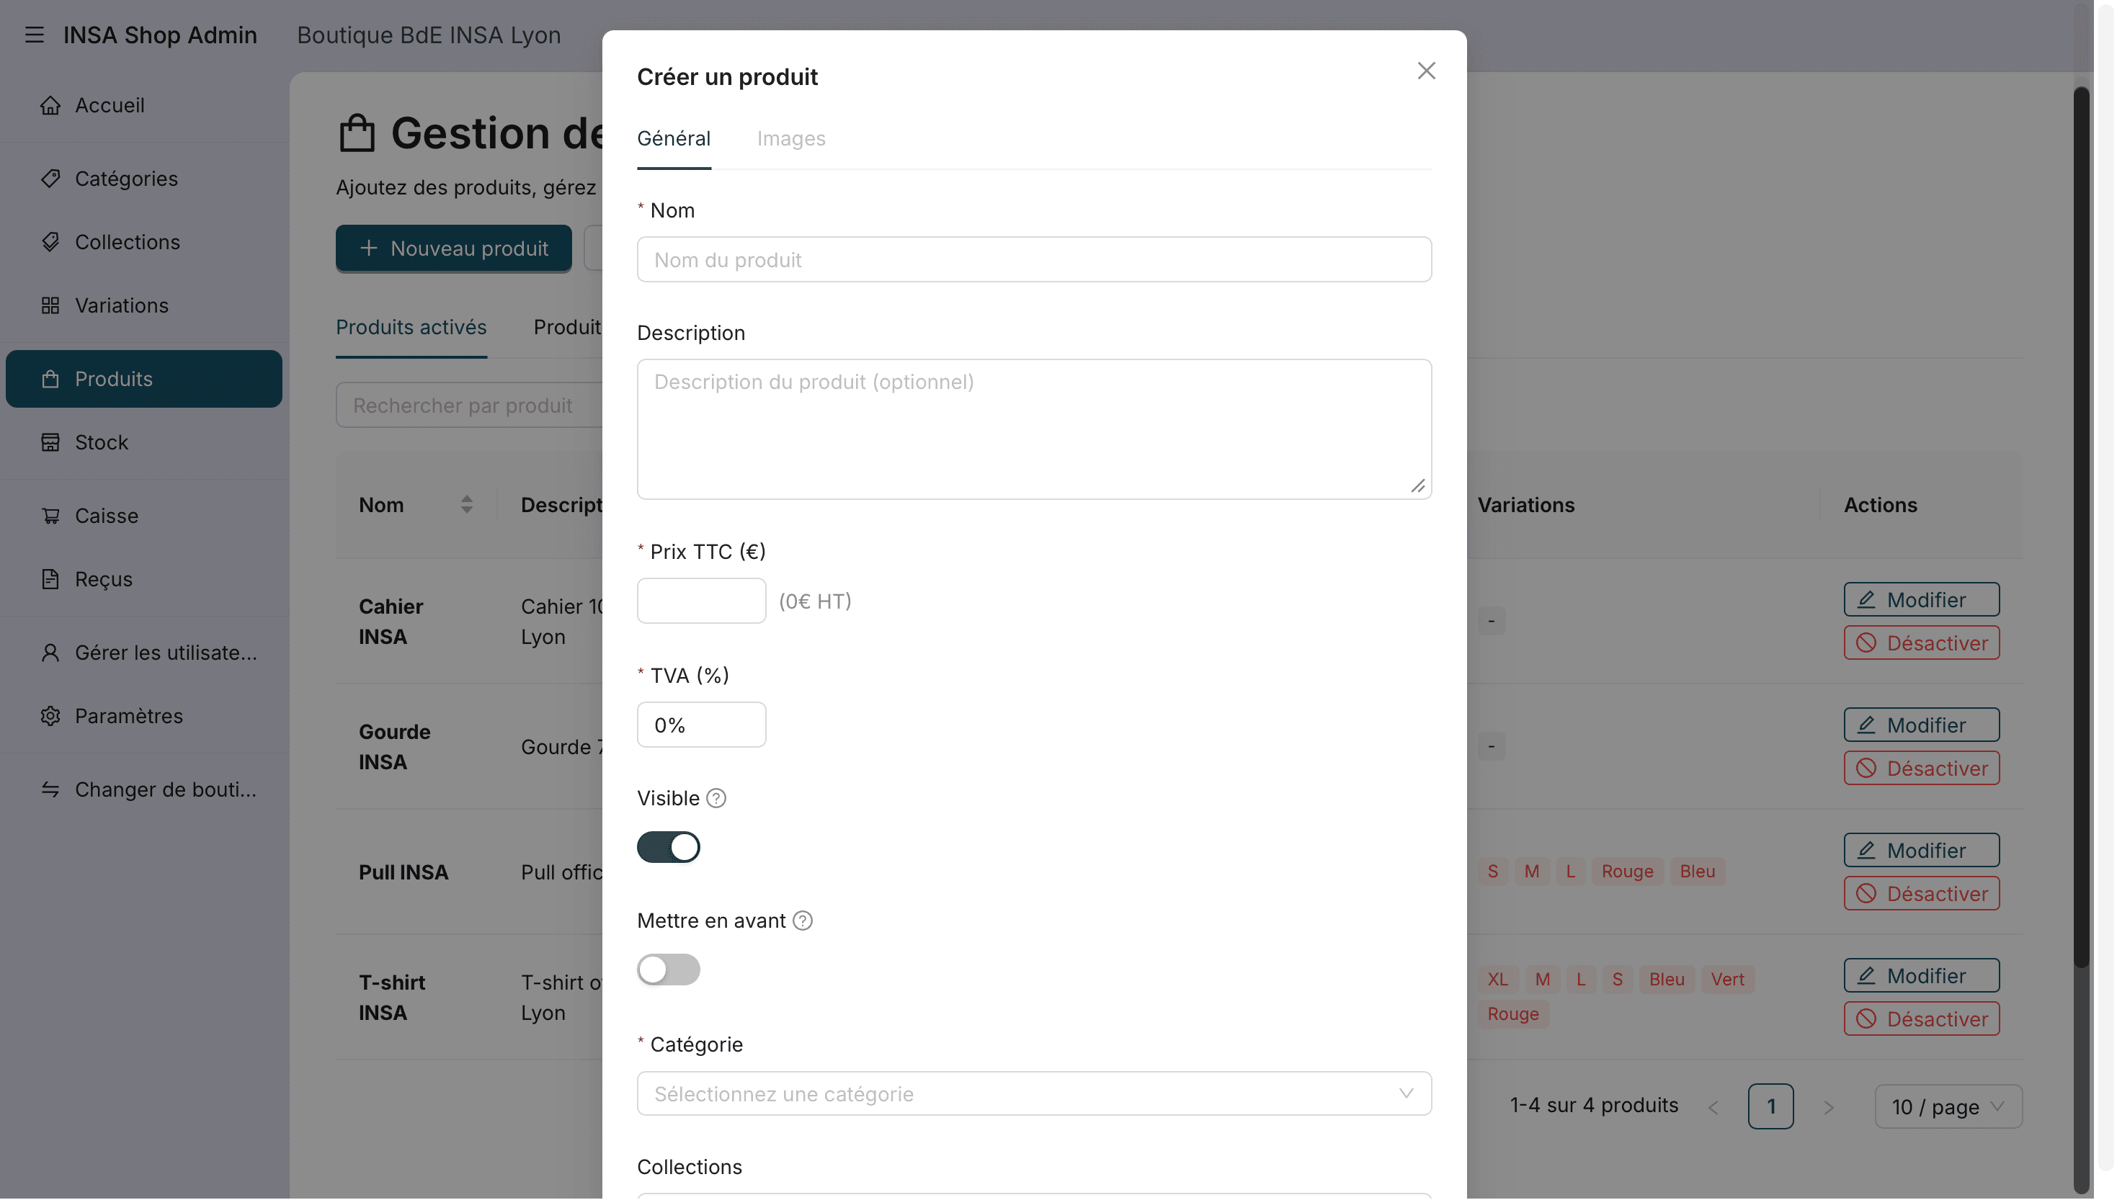
Task: Click Désactiver for T-shirt INSA
Action: (1922, 1019)
